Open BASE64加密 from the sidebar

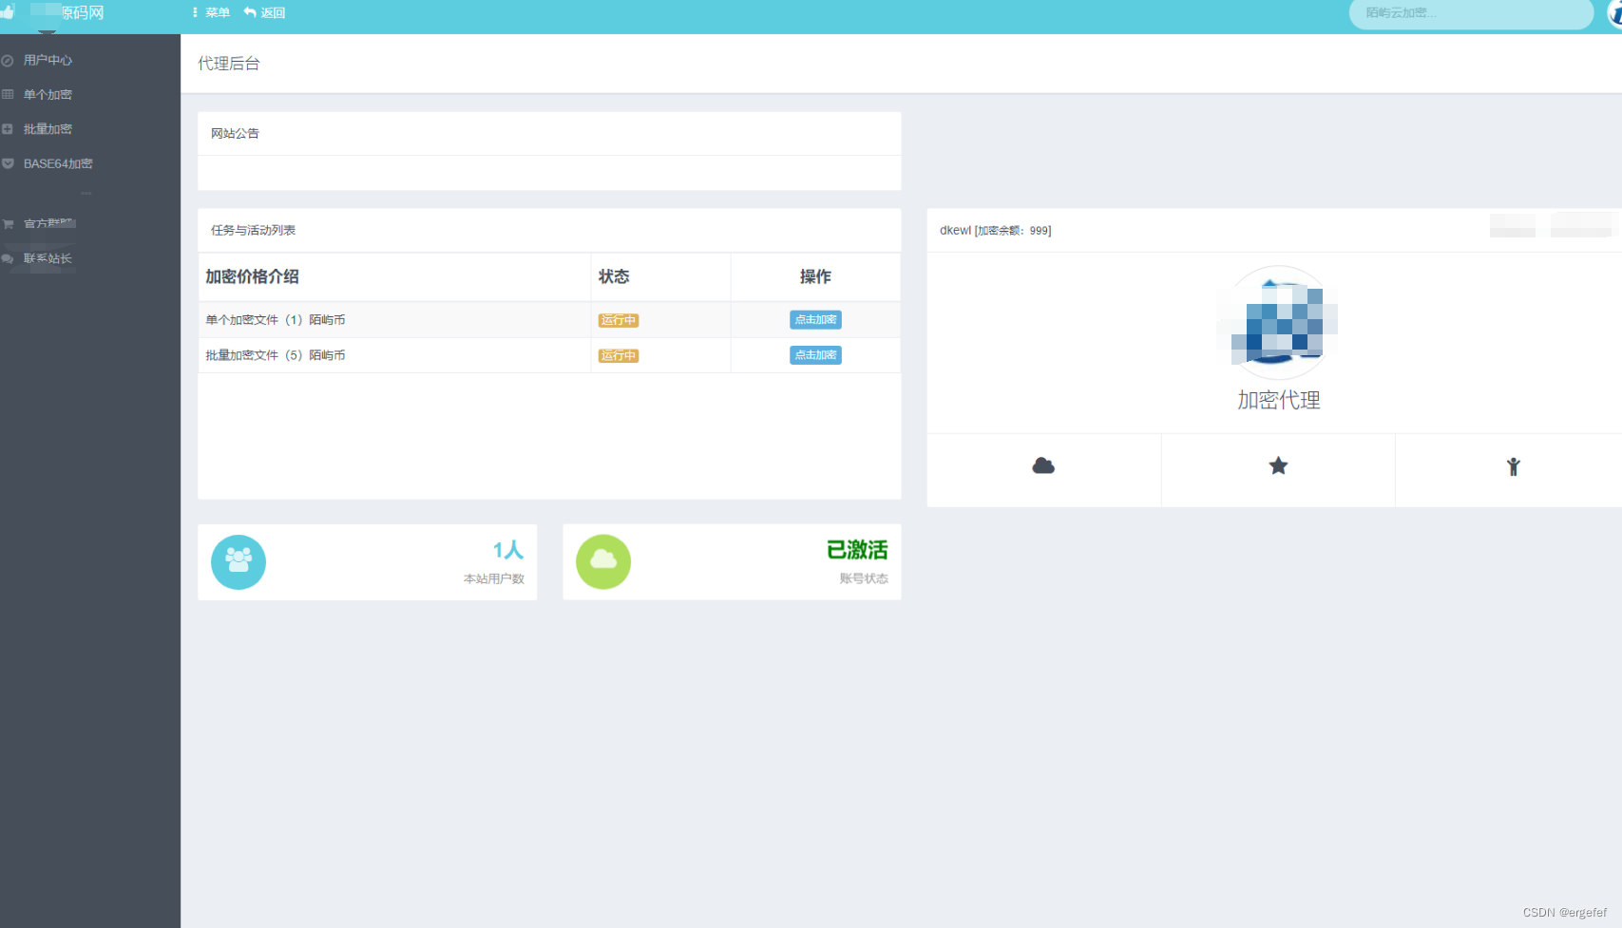(x=57, y=163)
